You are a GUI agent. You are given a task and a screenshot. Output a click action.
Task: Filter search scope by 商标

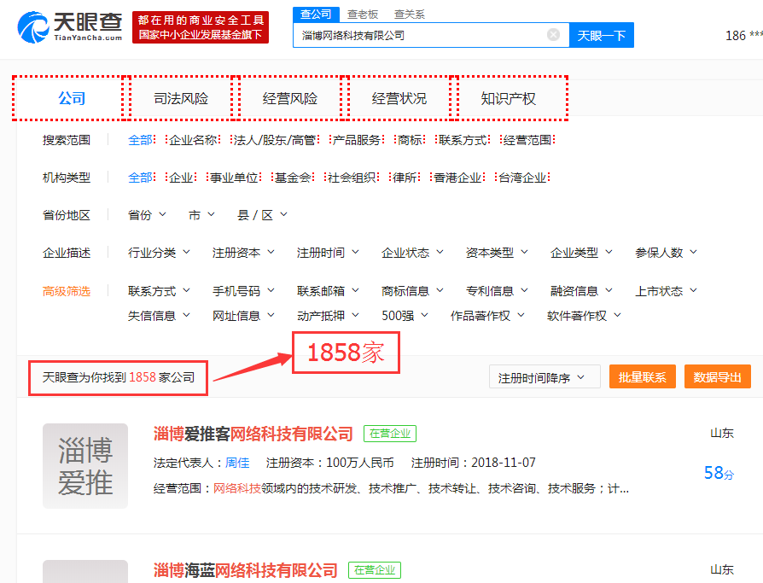410,140
